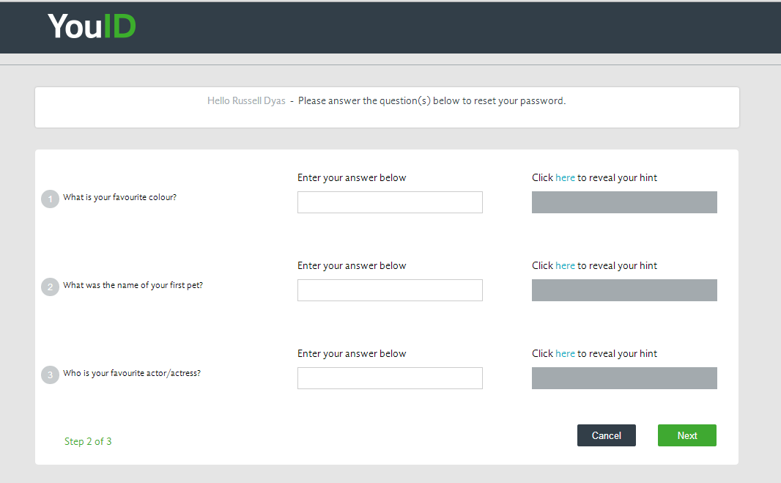Image resolution: width=781 pixels, height=483 pixels.
Task: Click the 'Step 2 of 3' indicator
Action: [x=88, y=441]
